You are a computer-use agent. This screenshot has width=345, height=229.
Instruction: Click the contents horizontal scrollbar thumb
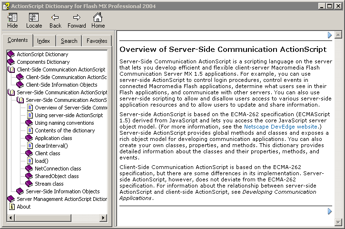(43, 218)
